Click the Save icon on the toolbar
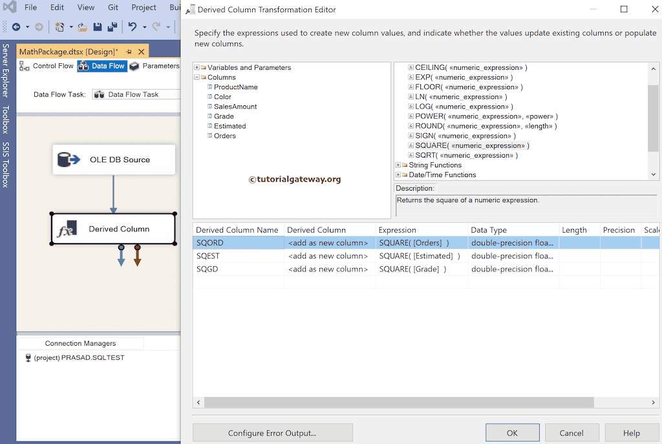This screenshot has height=444, width=662. point(97,26)
